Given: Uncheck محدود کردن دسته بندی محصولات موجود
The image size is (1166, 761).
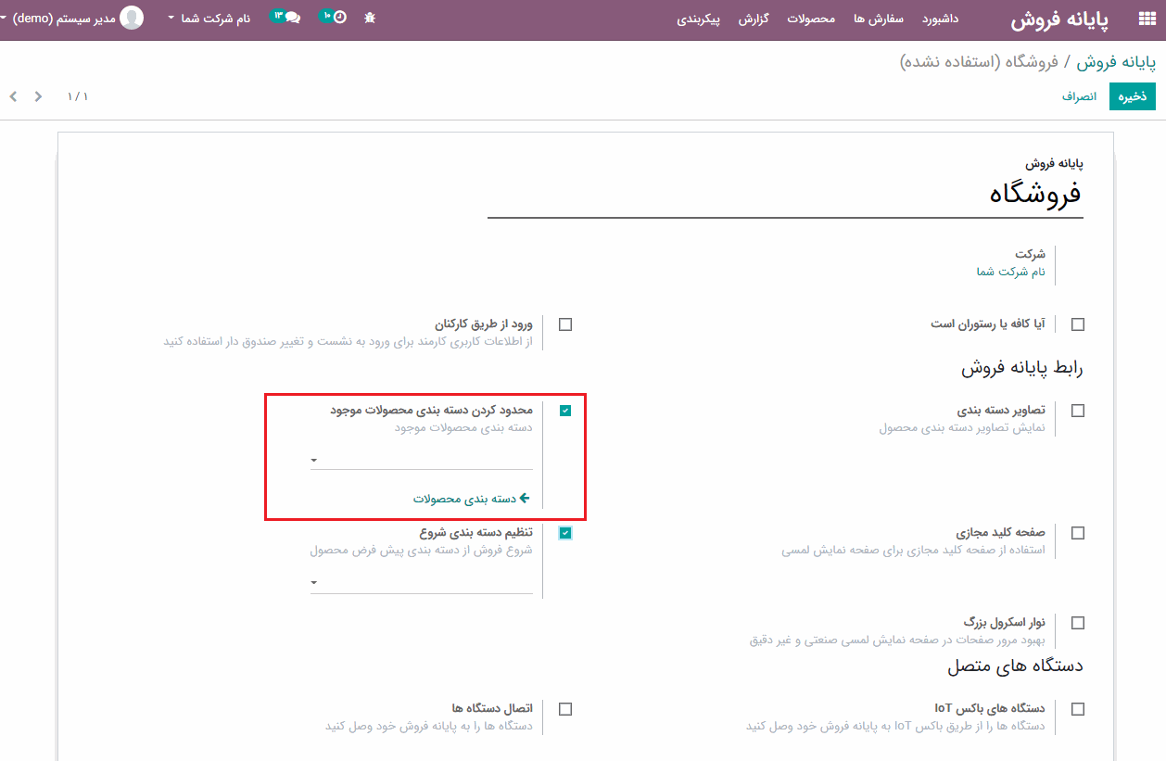Looking at the screenshot, I should (565, 411).
